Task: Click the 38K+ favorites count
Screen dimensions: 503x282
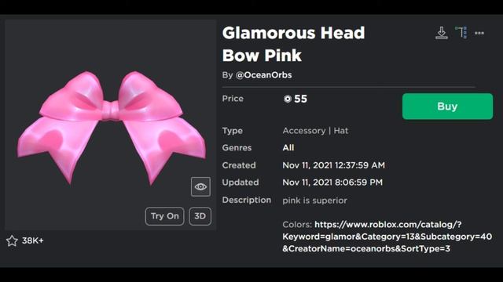Action: 33,240
